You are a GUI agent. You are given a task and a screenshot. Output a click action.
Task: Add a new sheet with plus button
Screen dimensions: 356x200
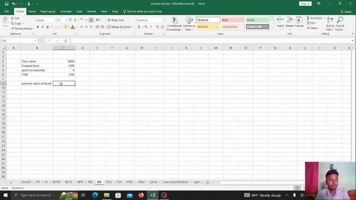click(207, 182)
